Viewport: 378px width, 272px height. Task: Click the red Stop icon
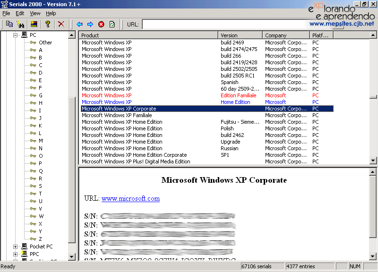tap(101, 25)
